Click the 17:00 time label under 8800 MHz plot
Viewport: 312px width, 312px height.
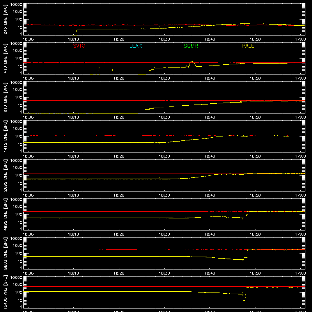coord(300,273)
